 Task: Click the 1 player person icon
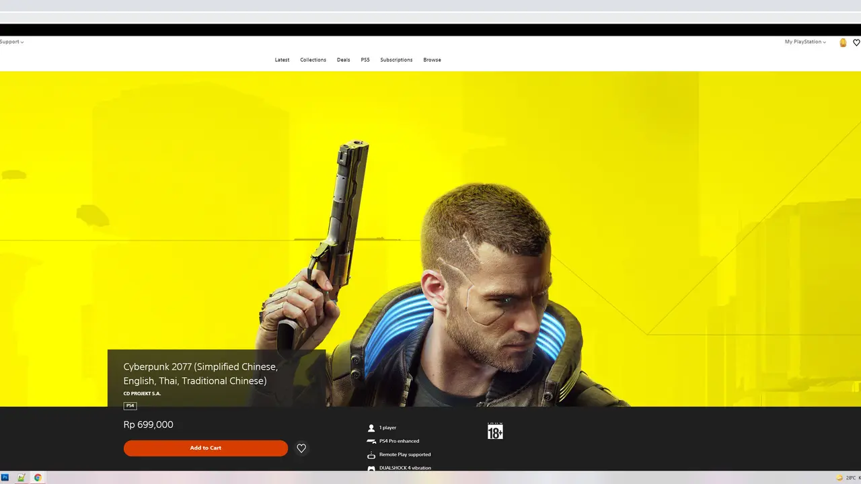pyautogui.click(x=371, y=428)
